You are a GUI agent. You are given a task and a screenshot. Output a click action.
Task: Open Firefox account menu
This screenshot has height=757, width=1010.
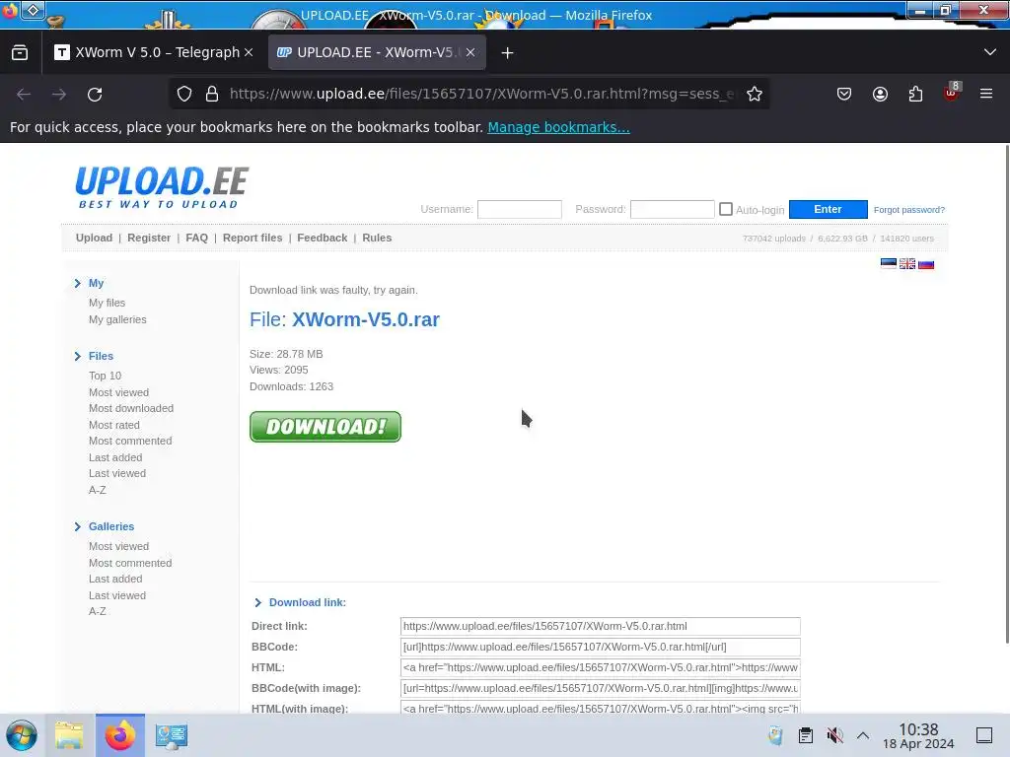point(880,94)
